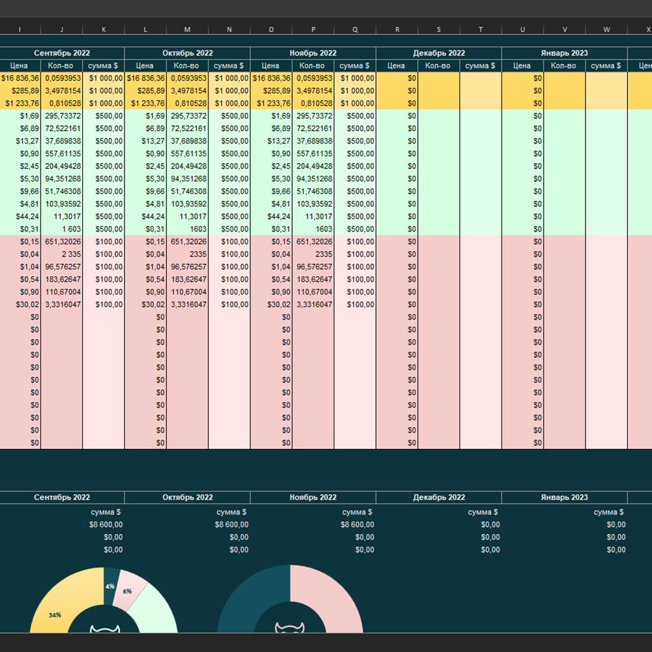Click the Декабрь 2022 header in the totals section
652x652 pixels.
[x=439, y=497]
